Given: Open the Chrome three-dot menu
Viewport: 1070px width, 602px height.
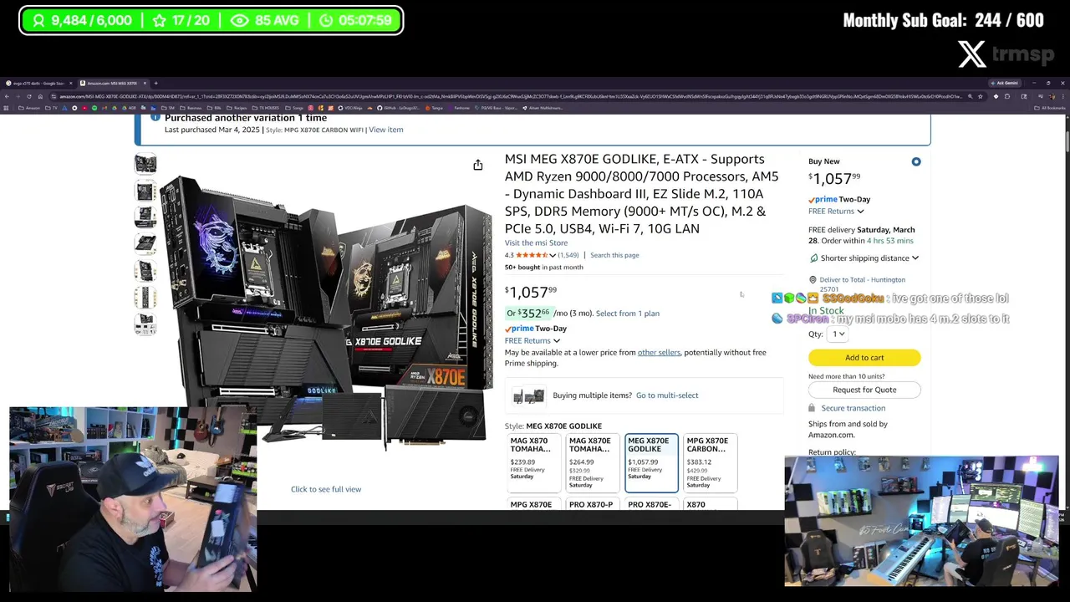Looking at the screenshot, I should pyautogui.click(x=1063, y=96).
